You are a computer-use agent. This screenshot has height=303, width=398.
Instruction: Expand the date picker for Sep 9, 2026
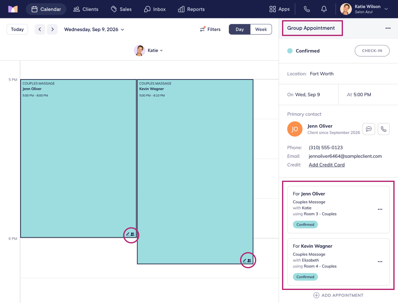pos(94,29)
